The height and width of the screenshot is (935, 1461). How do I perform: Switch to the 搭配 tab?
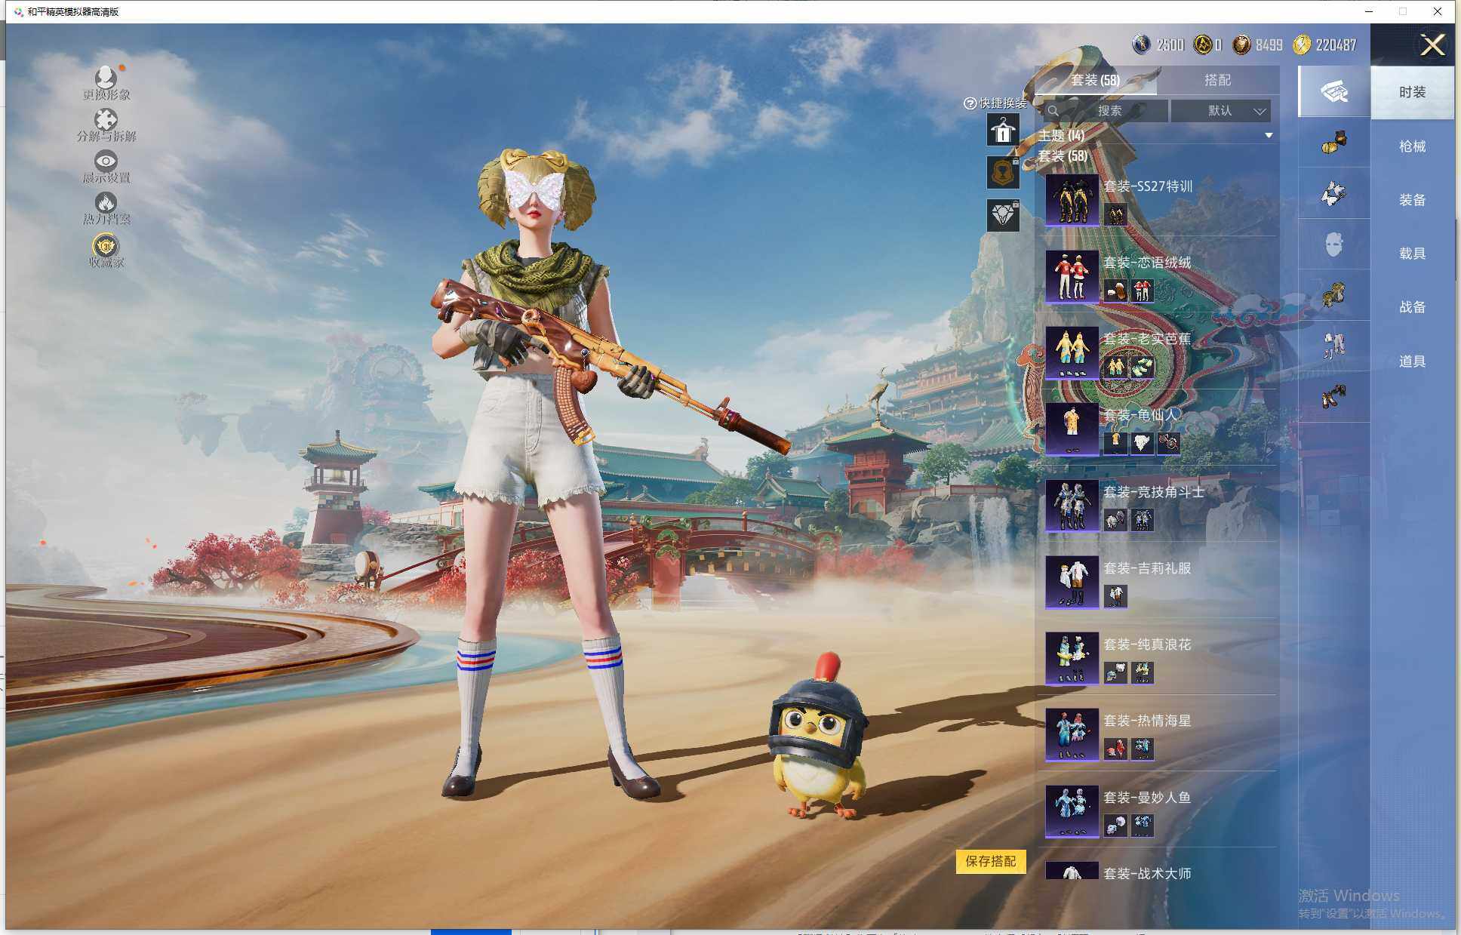point(1216,80)
